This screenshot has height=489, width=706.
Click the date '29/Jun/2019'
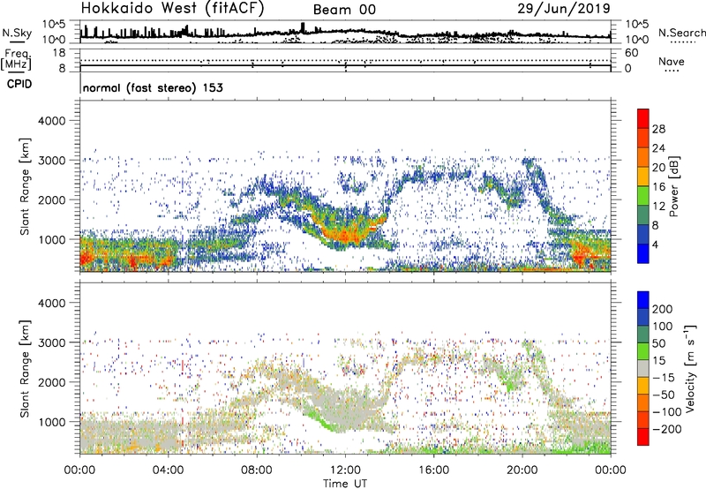tap(564, 9)
